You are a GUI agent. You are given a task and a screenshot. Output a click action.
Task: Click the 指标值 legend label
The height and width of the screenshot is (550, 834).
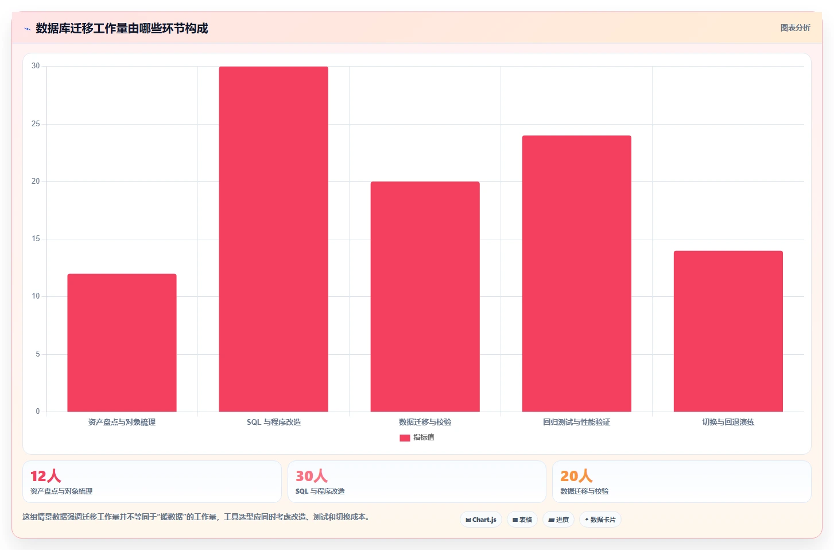click(x=424, y=437)
